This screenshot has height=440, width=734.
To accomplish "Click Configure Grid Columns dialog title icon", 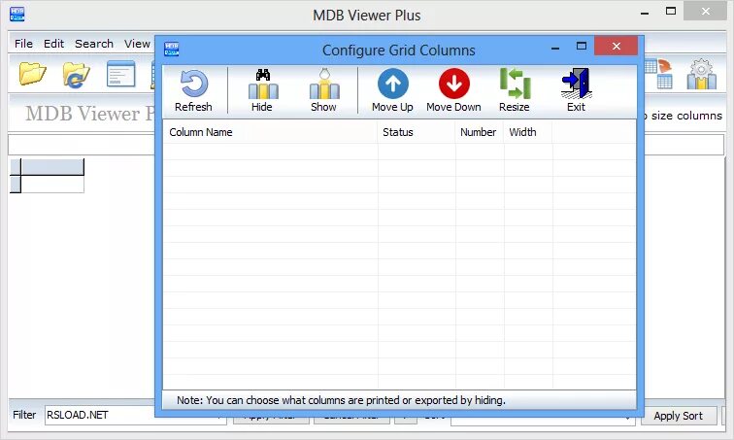I will tap(171, 49).
